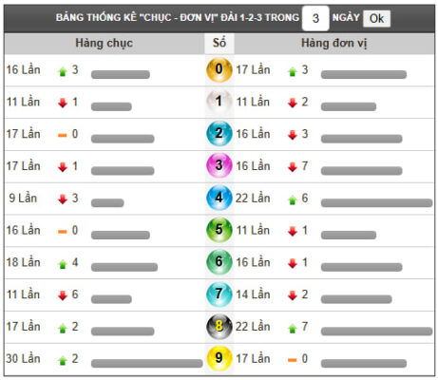This screenshot has height=380, width=438.
Task: Click the Ok button
Action: pos(376,18)
